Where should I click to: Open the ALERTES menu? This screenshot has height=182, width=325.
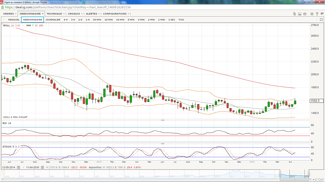coord(93,14)
